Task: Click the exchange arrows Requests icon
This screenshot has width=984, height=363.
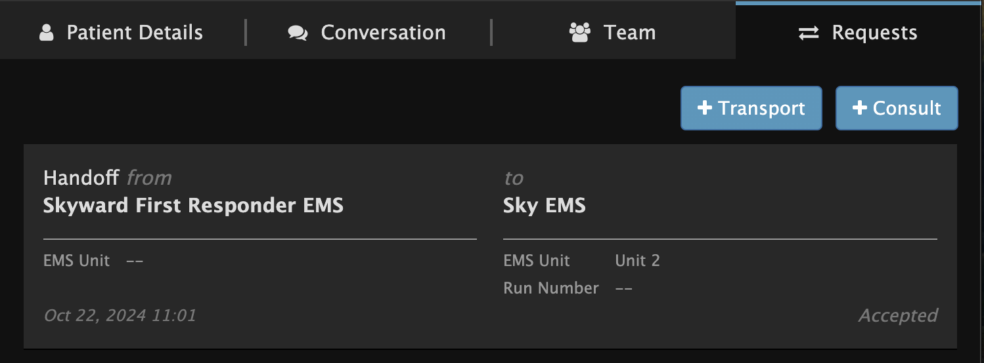Action: (x=809, y=33)
